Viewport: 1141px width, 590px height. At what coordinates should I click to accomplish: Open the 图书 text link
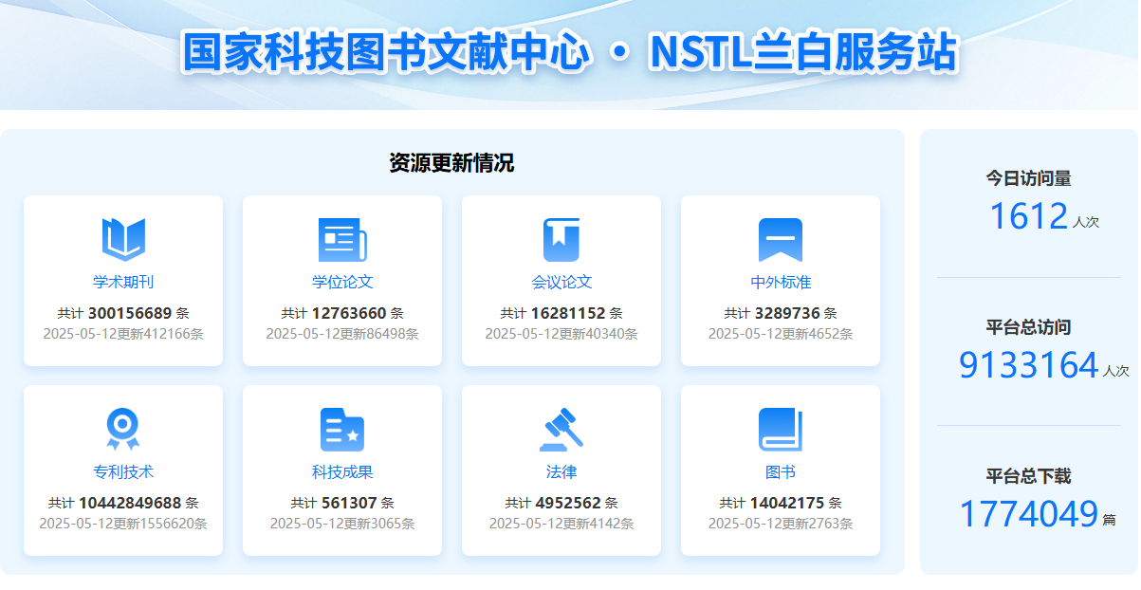(781, 471)
